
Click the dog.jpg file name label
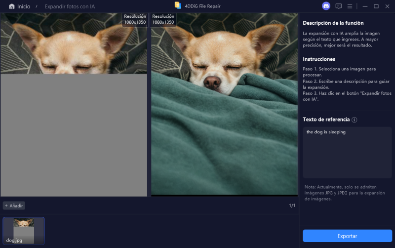point(14,241)
